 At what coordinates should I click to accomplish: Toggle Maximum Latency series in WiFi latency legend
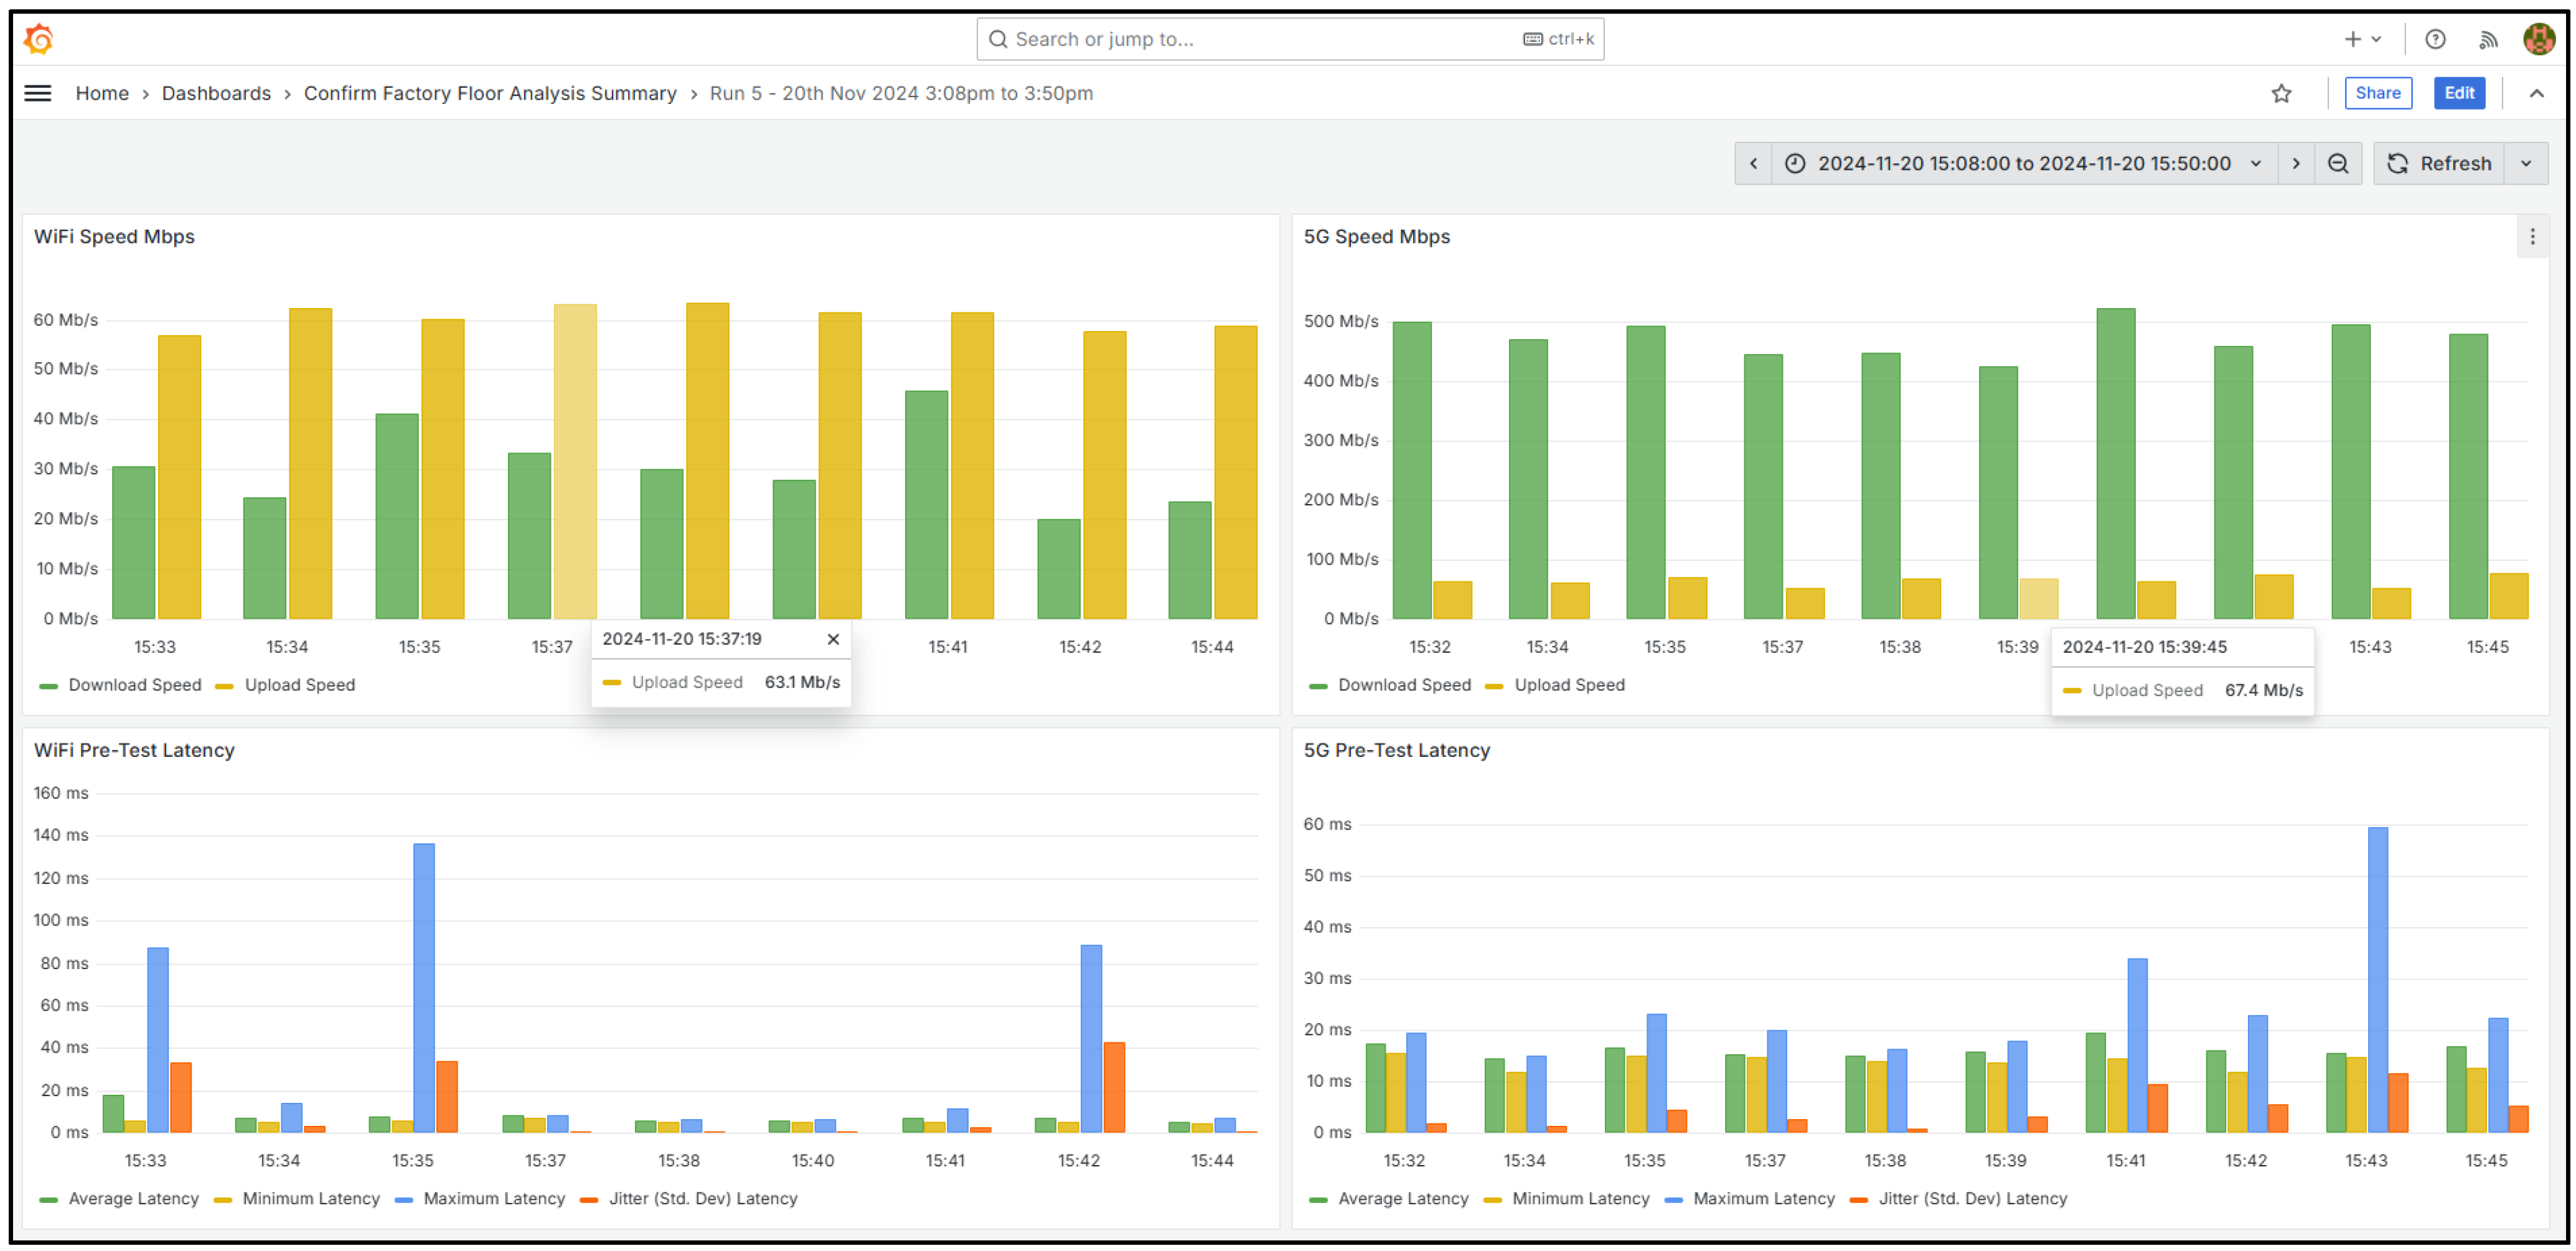click(x=493, y=1198)
